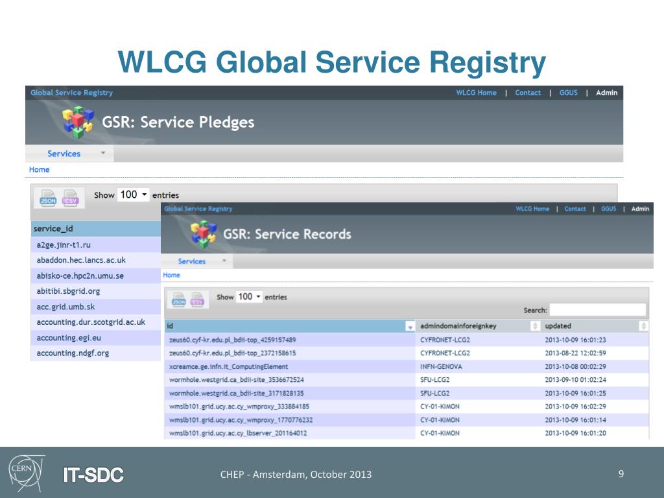
Task: Click Global Service Registry title in Pledges window
Action: click(71, 93)
